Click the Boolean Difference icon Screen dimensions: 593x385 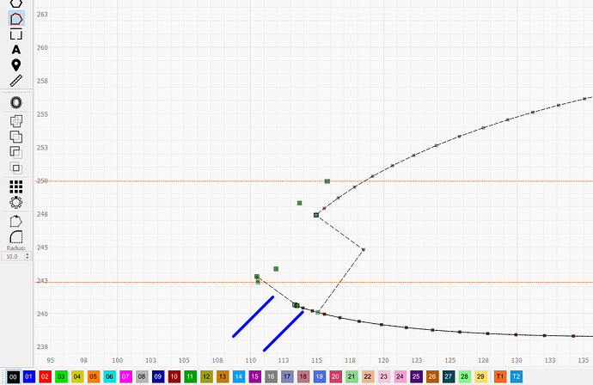15,152
